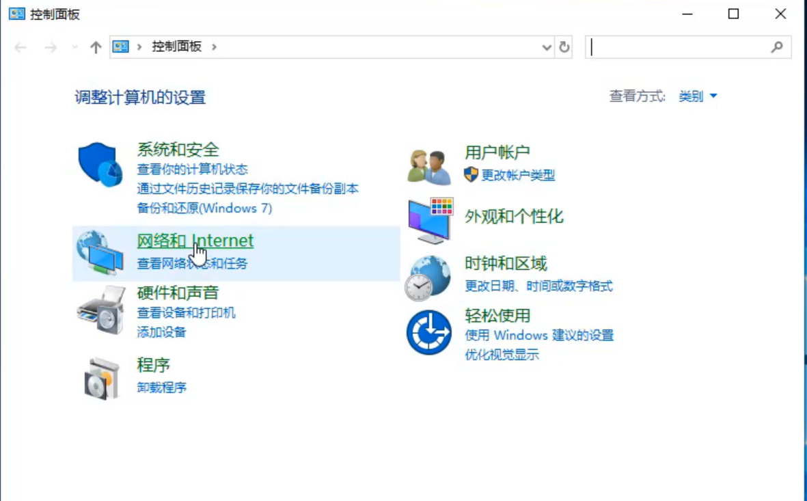Viewport: 807px width, 501px height.
Task: Click the Control Panel search box
Action: coord(679,47)
